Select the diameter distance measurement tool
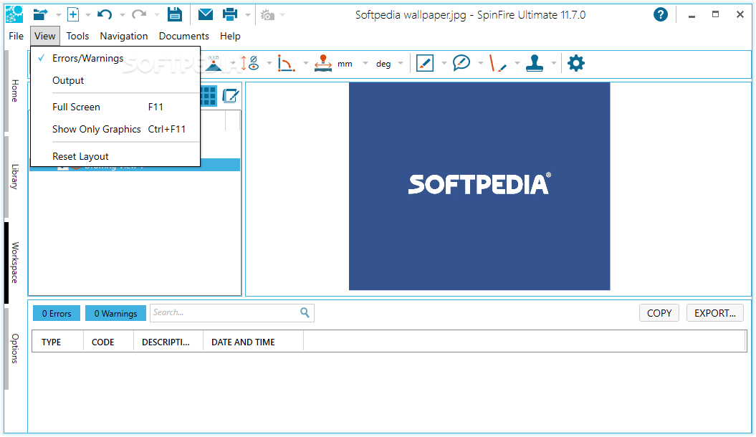The height and width of the screenshot is (437, 756). pyautogui.click(x=250, y=63)
